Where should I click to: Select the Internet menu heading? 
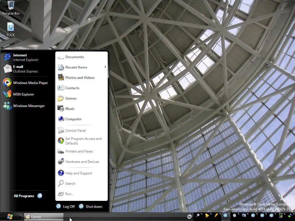(x=20, y=55)
